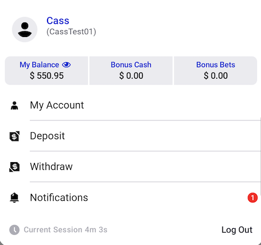Open the My Account menu item
The height and width of the screenshot is (245, 261).
pyautogui.click(x=130, y=105)
